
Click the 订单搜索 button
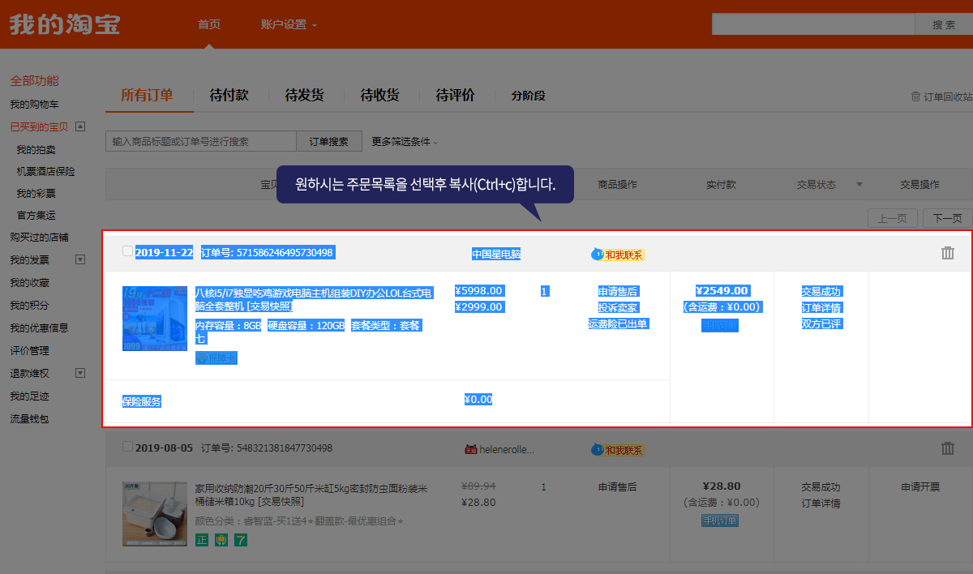328,142
